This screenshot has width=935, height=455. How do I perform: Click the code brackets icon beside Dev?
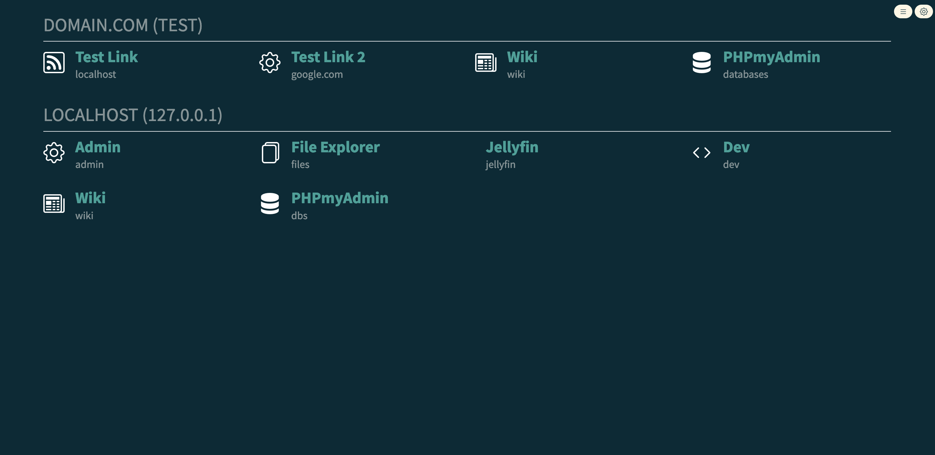pos(701,153)
